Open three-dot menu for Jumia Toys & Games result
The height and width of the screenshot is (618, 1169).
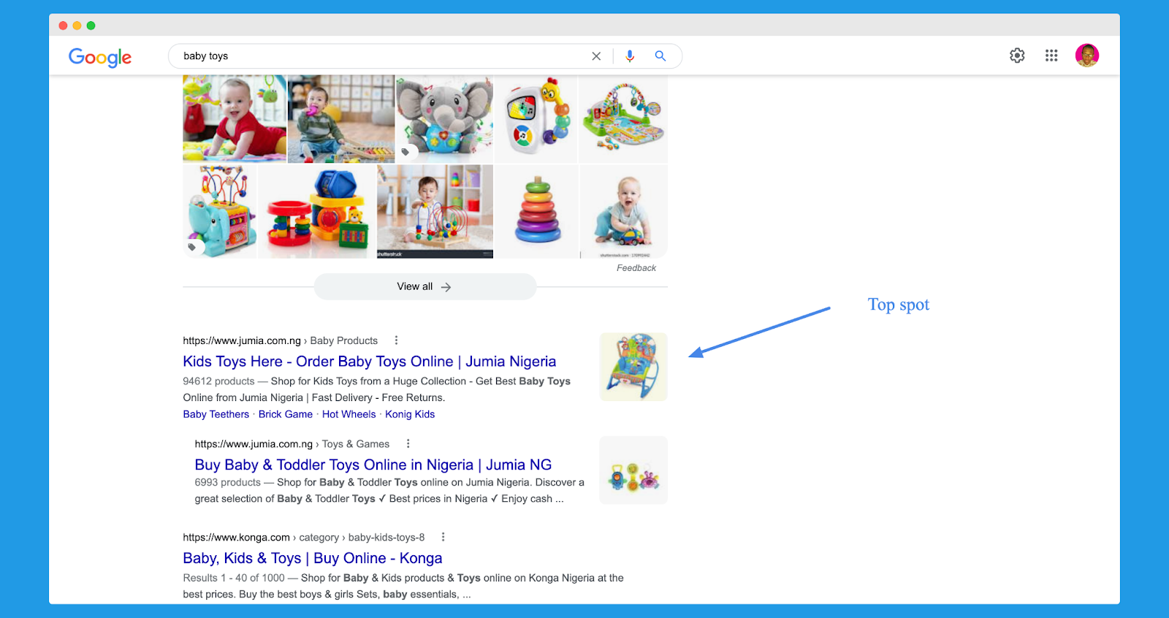(x=408, y=443)
